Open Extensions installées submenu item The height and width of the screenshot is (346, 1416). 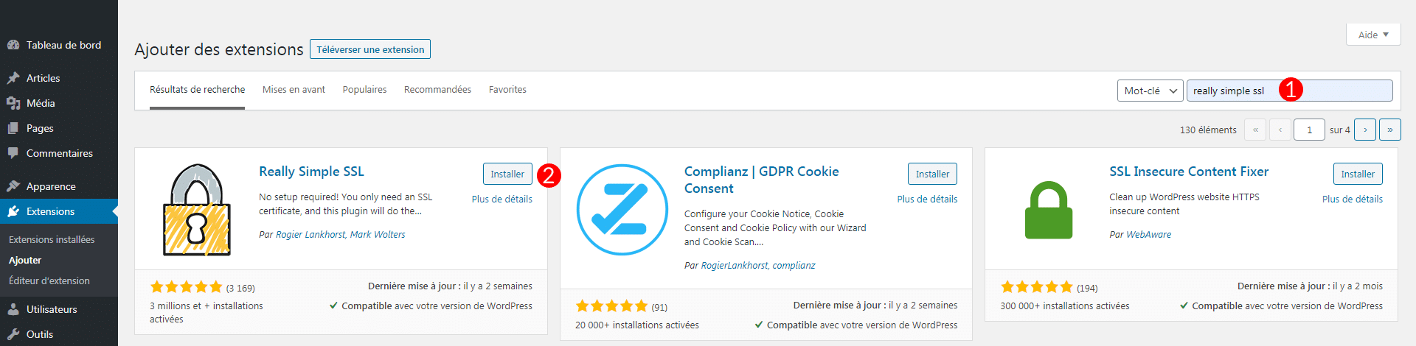pos(52,240)
